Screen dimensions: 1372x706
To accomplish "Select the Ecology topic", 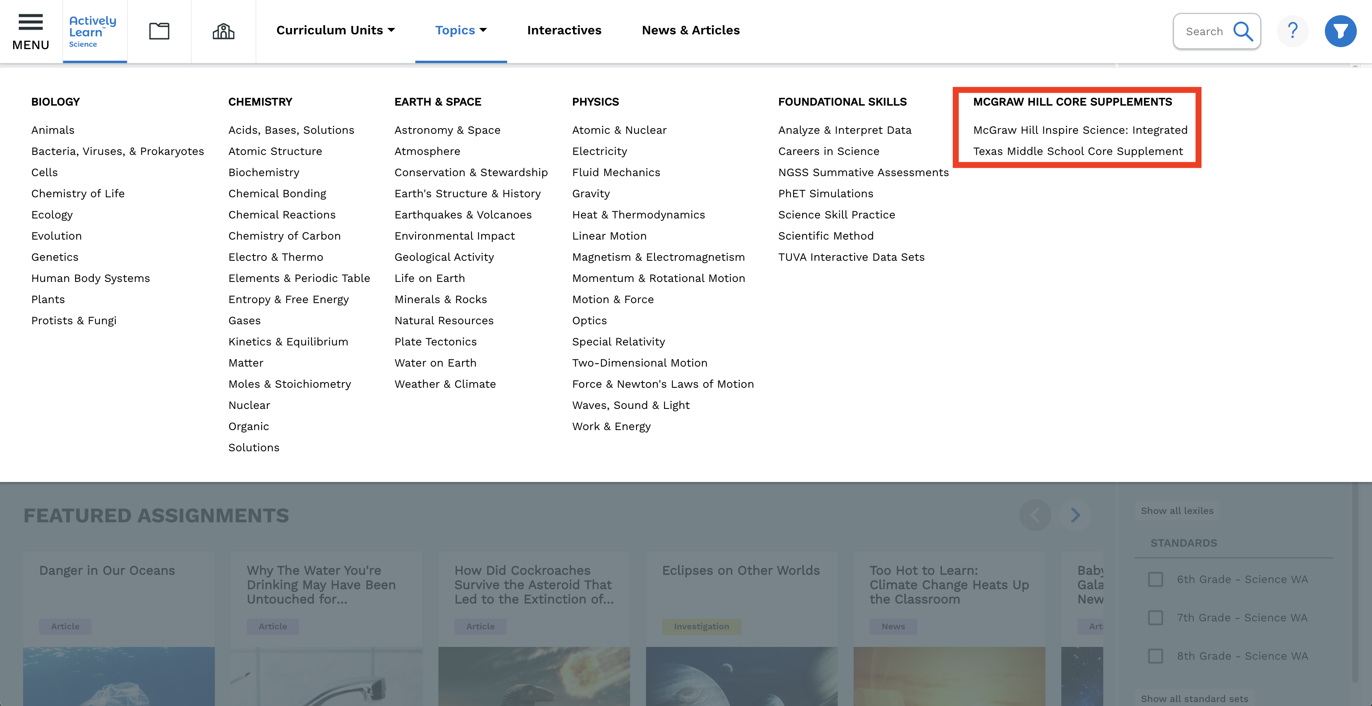I will pos(52,215).
